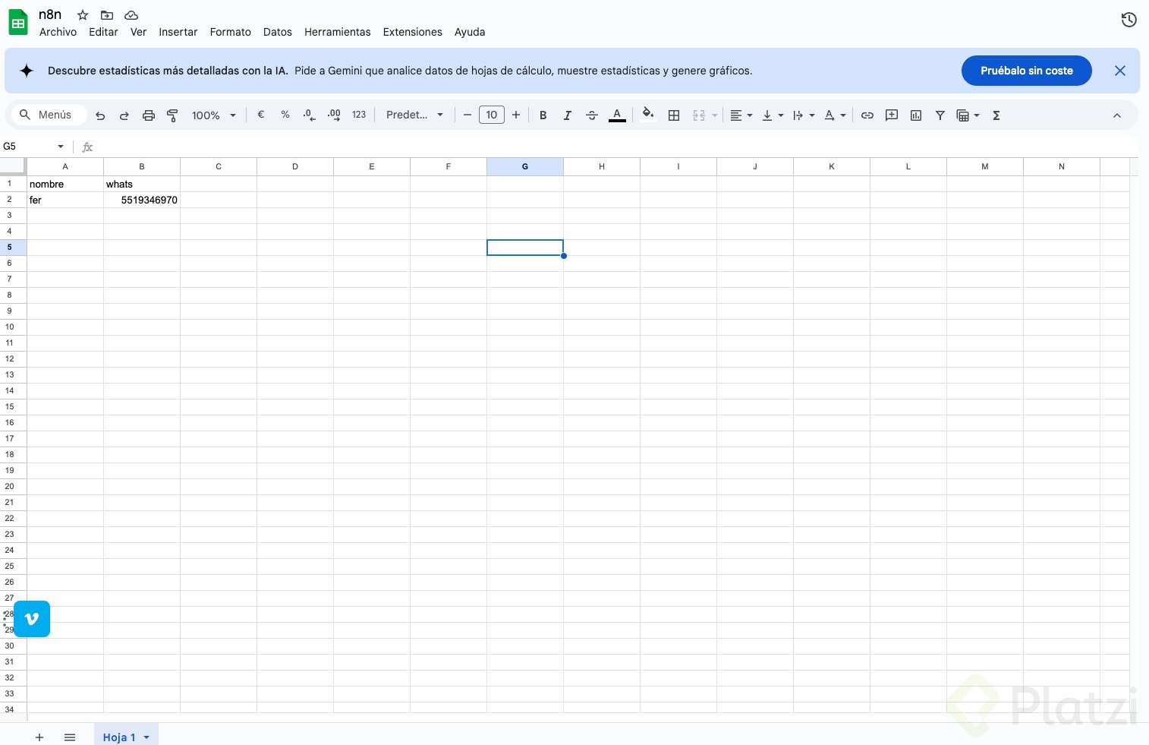
Task: Toggle bold formatting
Action: 543,115
